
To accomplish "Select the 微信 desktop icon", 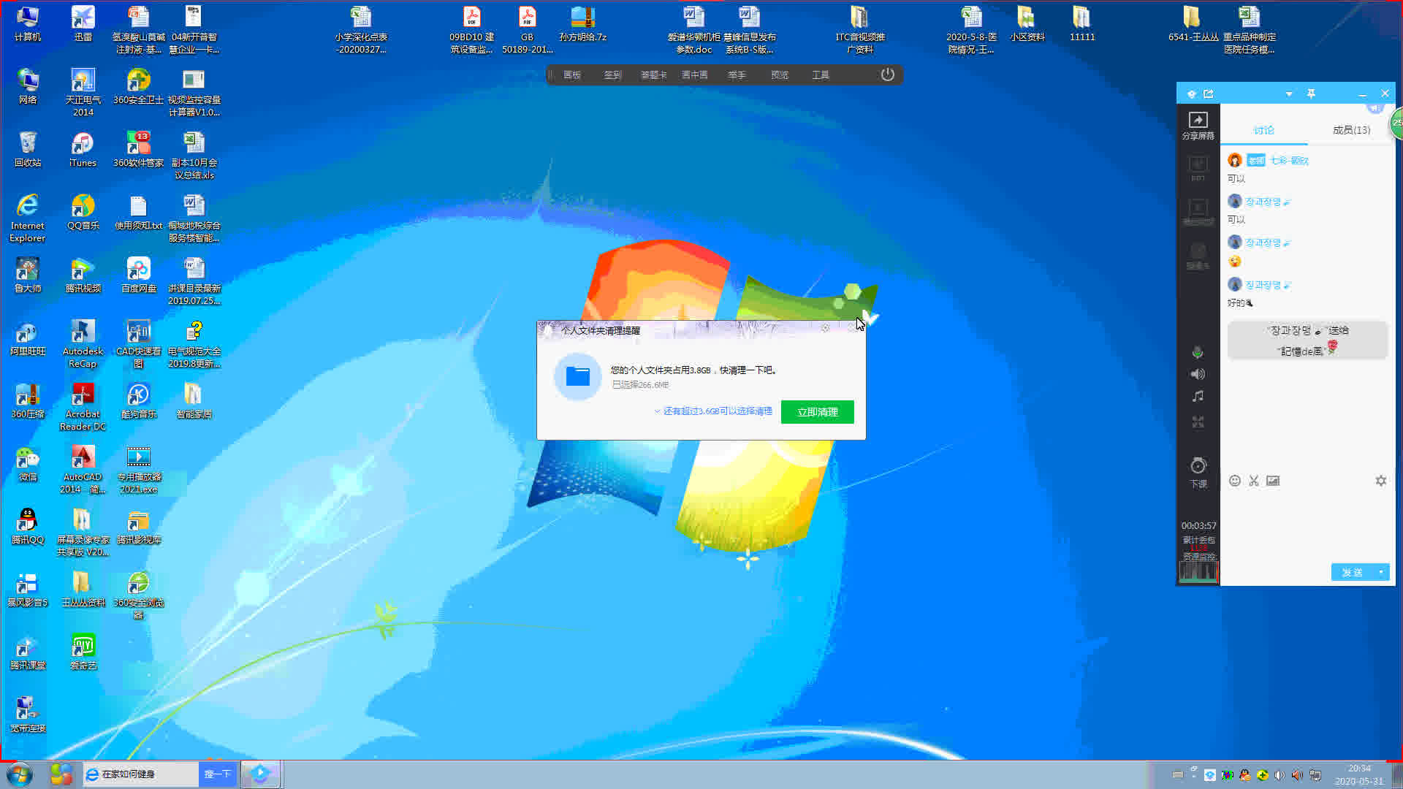I will point(28,463).
